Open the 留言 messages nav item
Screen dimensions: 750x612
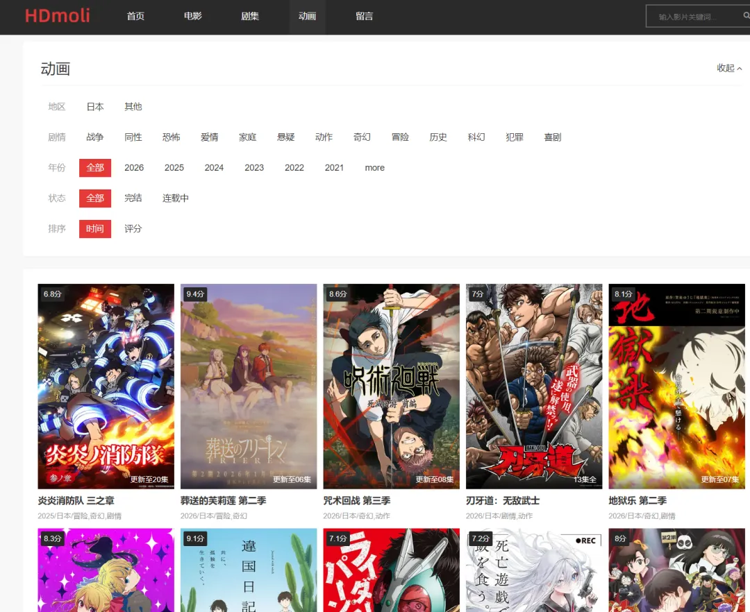pos(365,16)
